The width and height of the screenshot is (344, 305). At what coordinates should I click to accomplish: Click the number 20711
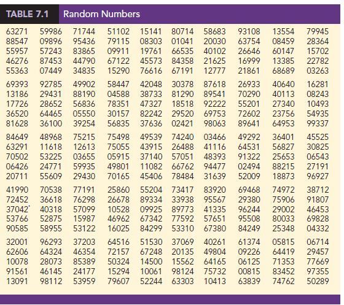[17, 176]
